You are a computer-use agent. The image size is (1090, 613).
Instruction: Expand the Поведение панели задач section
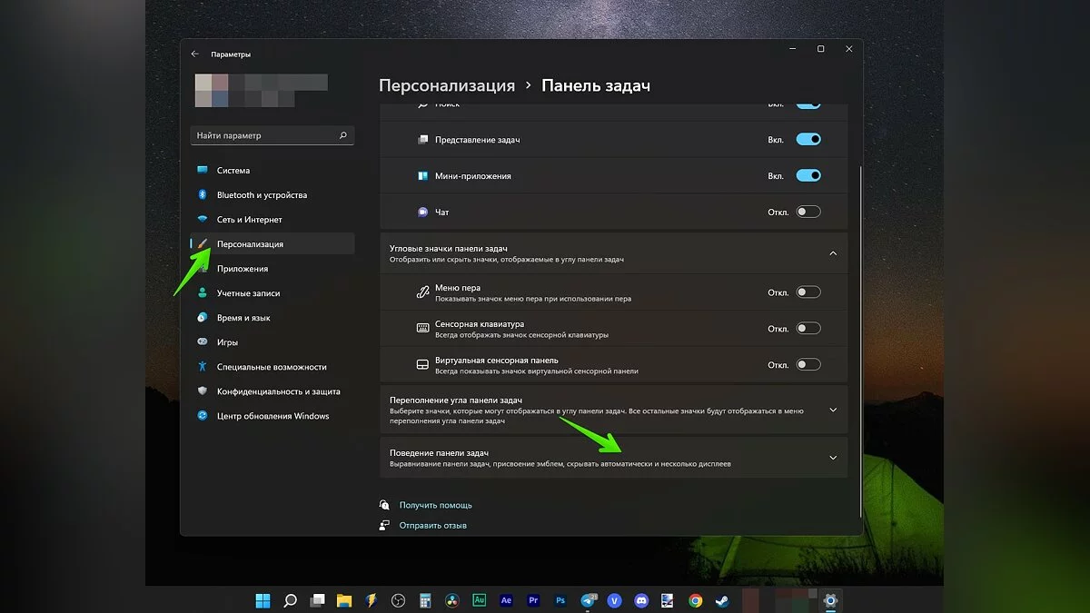[833, 458]
